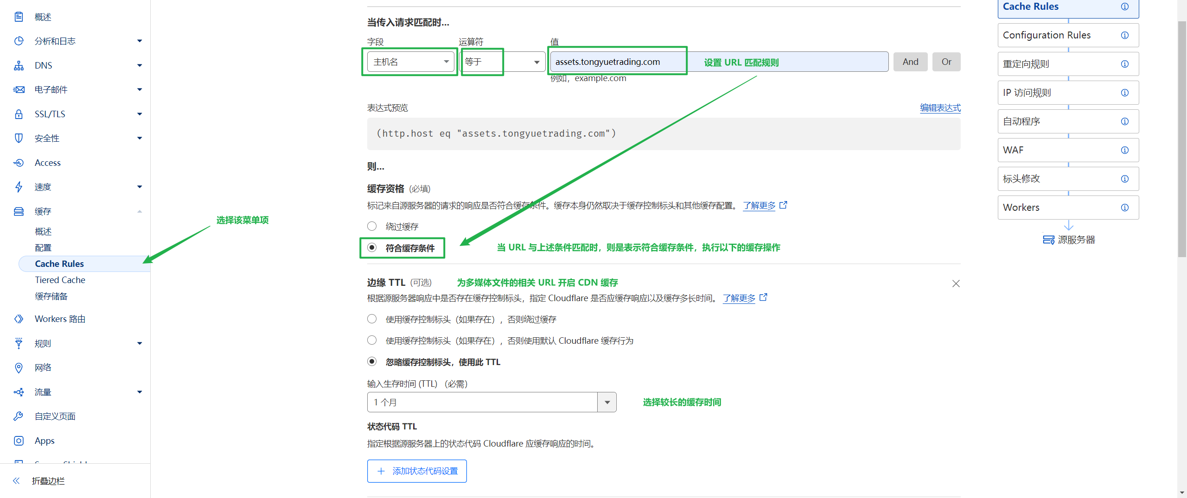Open the 缓存储备 submenu item
The width and height of the screenshot is (1187, 498).
(51, 296)
